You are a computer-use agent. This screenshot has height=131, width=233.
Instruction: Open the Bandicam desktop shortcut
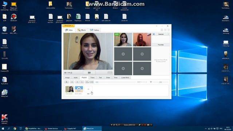14,18
